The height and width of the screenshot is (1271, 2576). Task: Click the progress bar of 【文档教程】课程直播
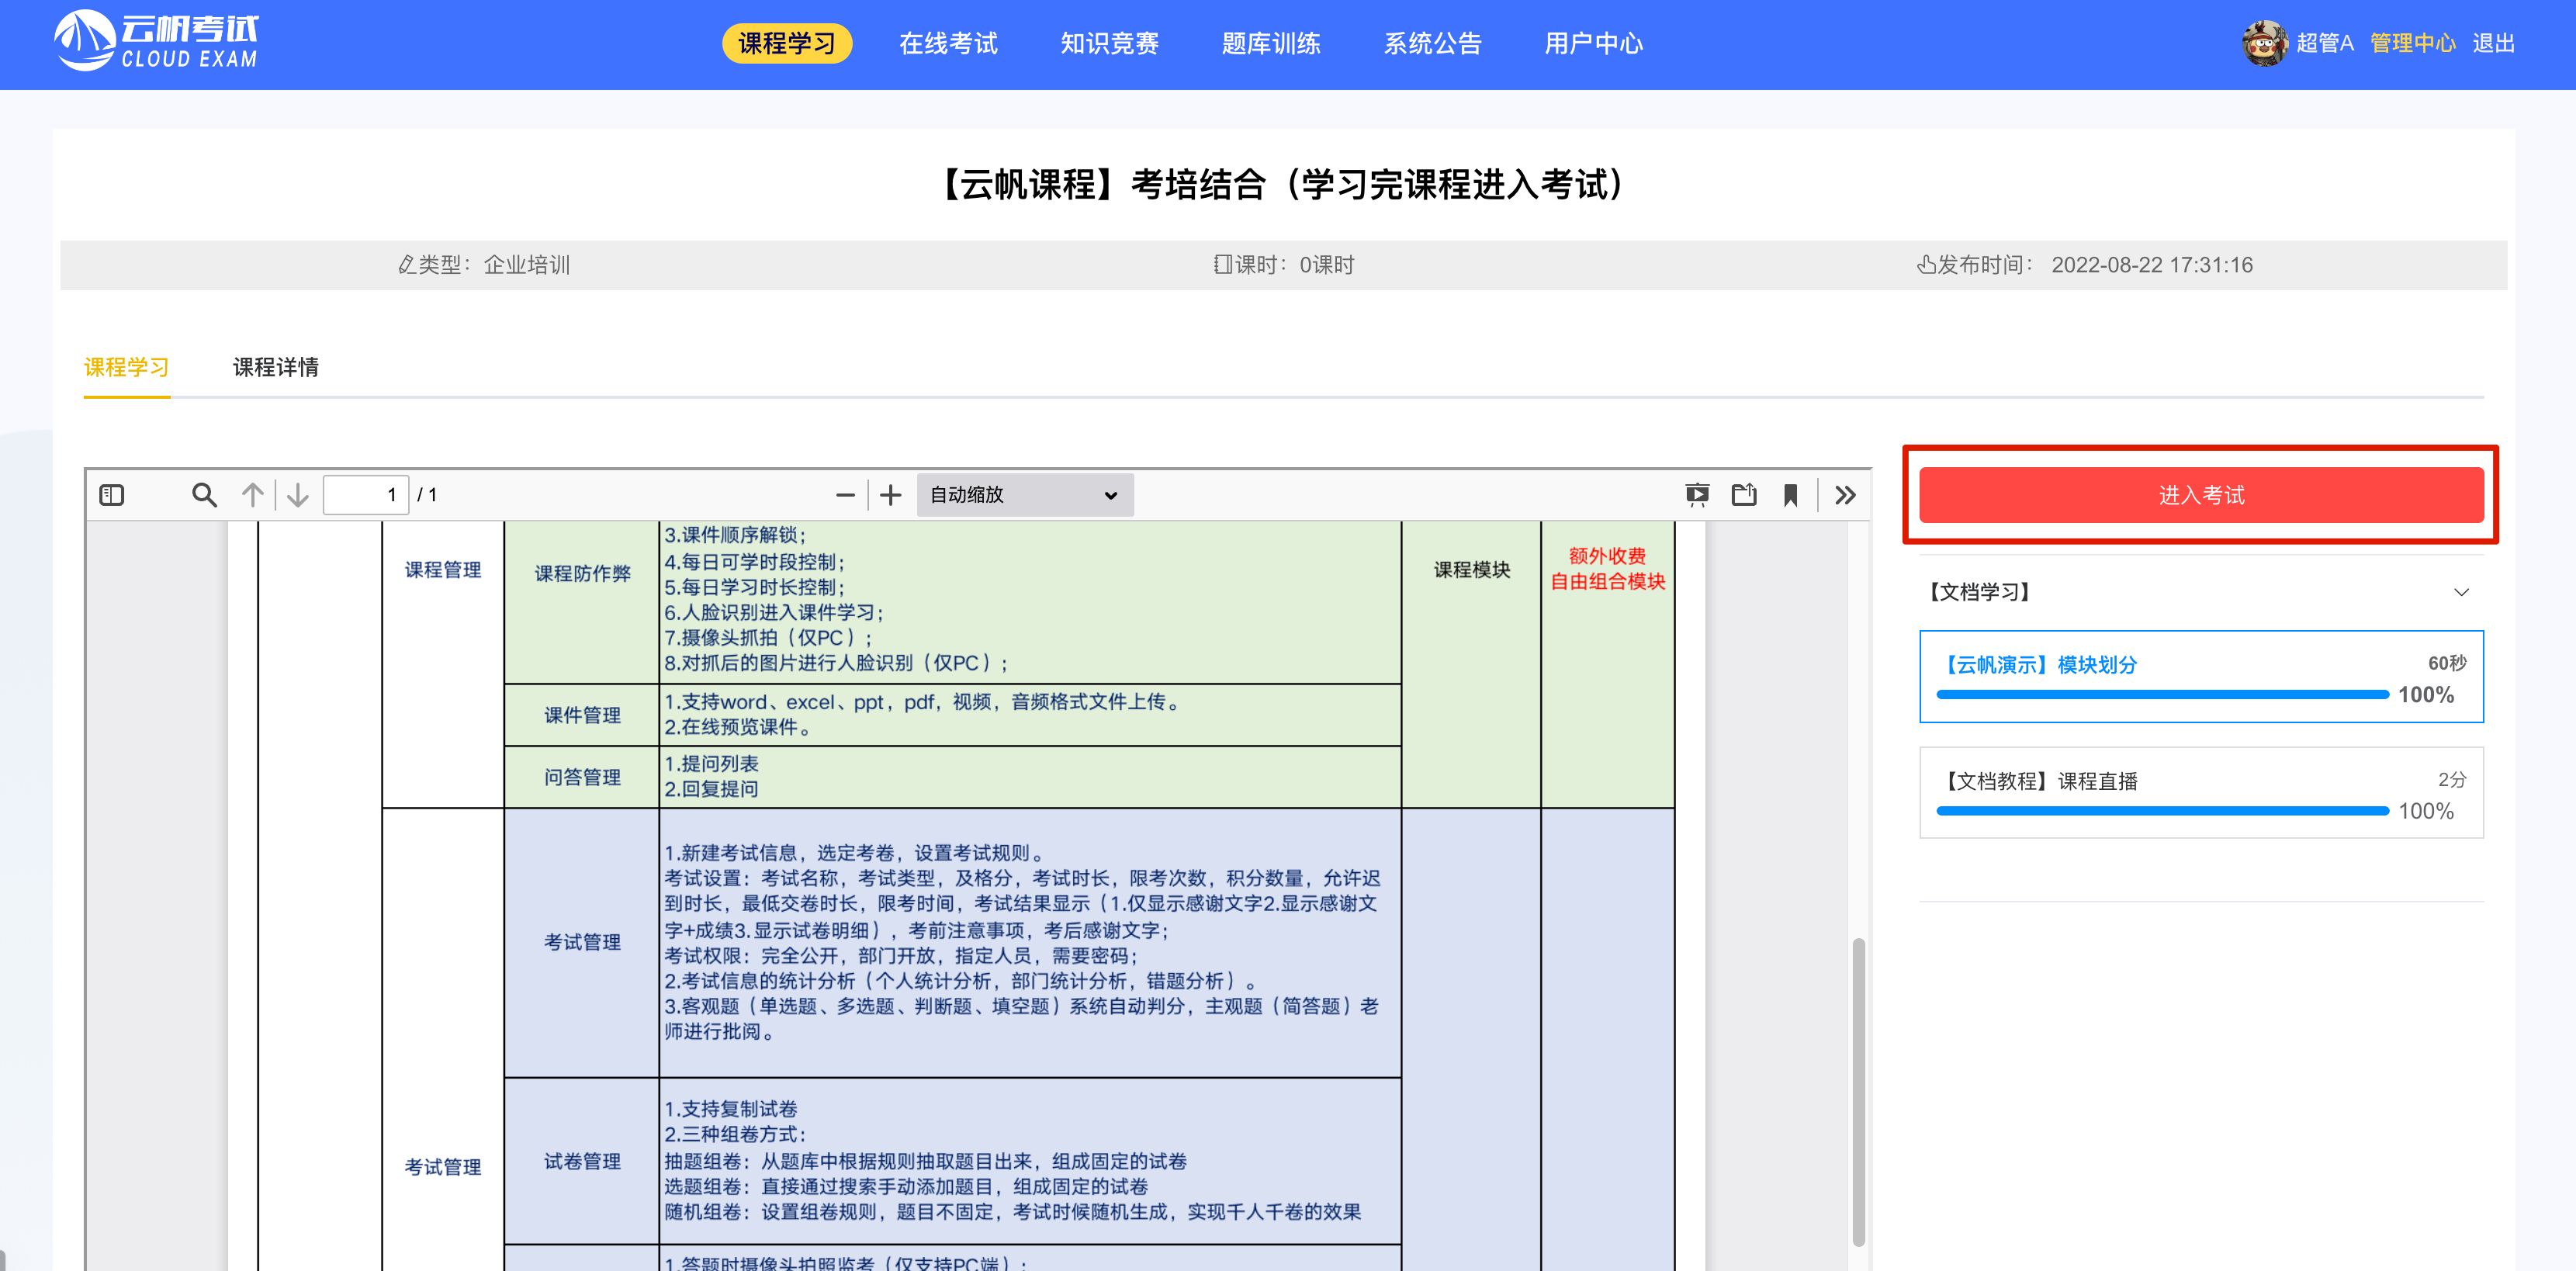coord(2162,811)
